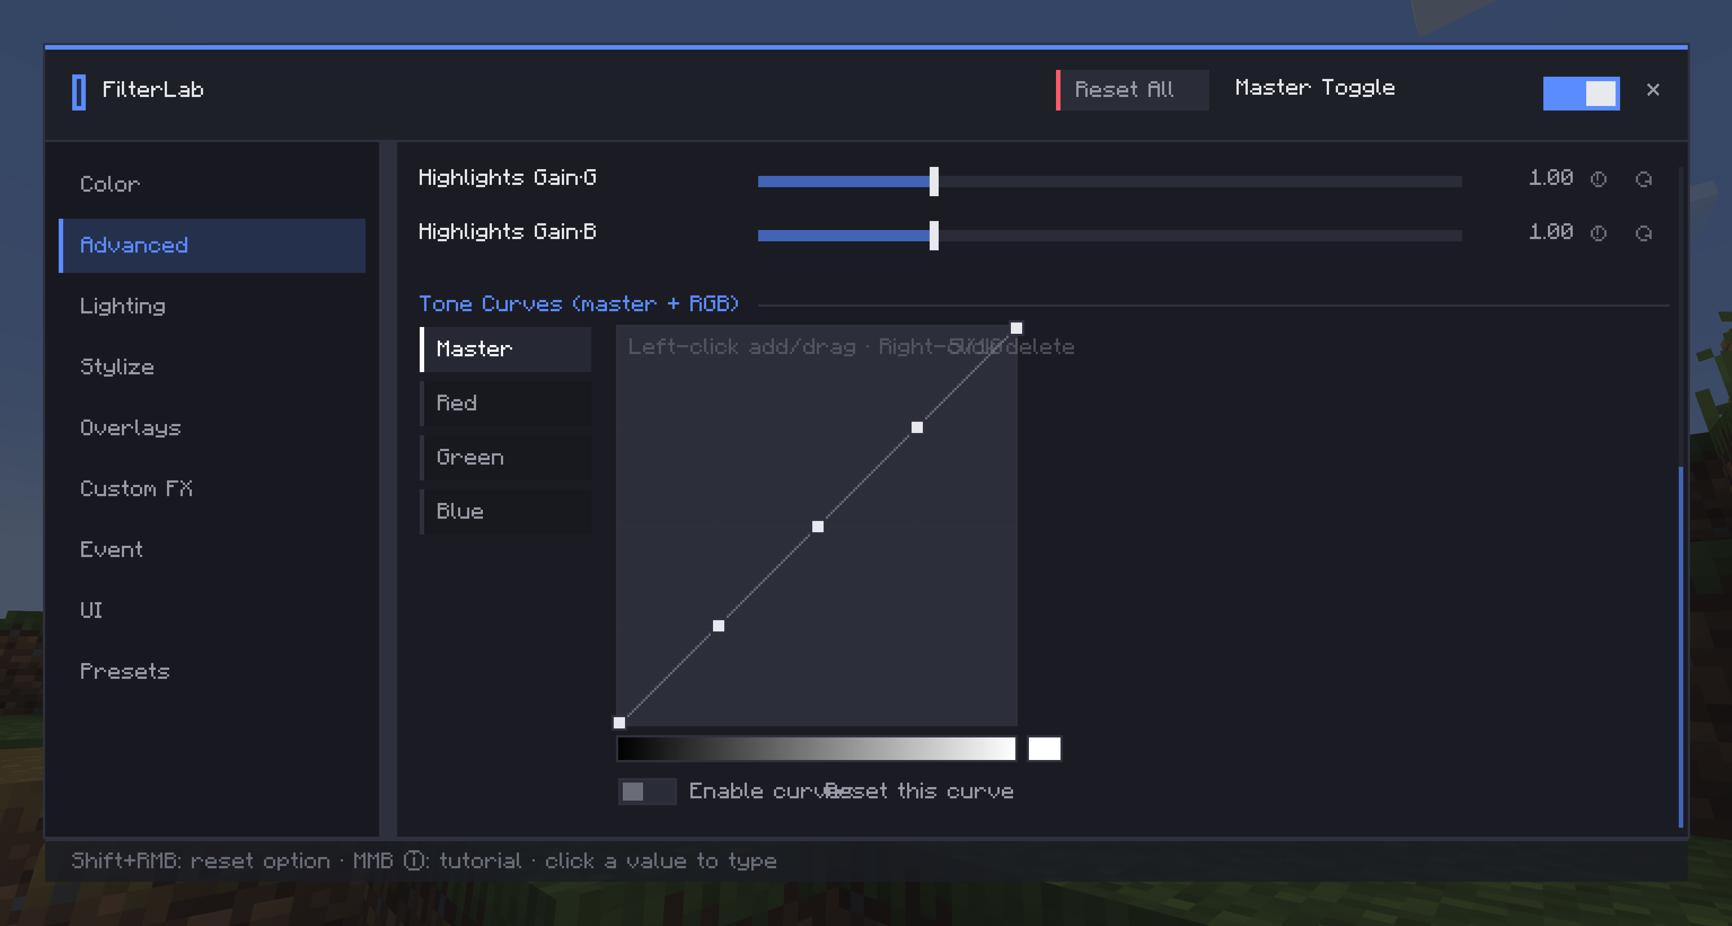Click reset icon for Highlights Gain B
Viewport: 1732px width, 926px height.
(x=1643, y=233)
